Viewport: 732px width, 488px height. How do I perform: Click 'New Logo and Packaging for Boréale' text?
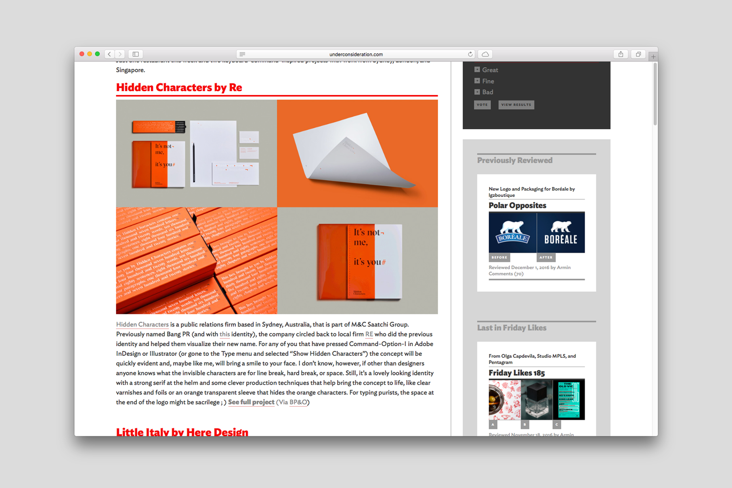(x=532, y=192)
